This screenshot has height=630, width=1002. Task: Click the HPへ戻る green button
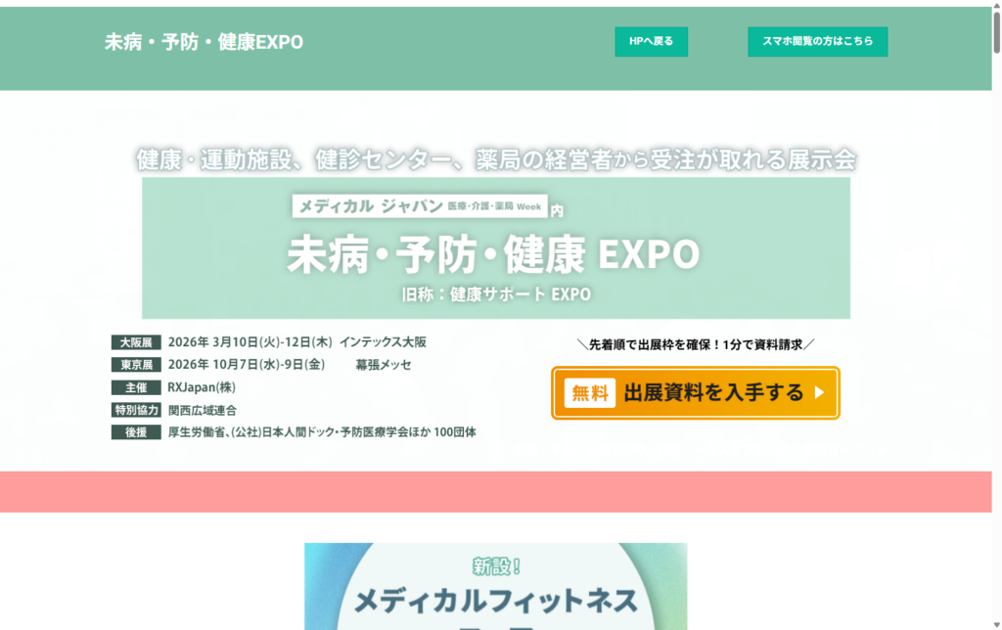(650, 41)
